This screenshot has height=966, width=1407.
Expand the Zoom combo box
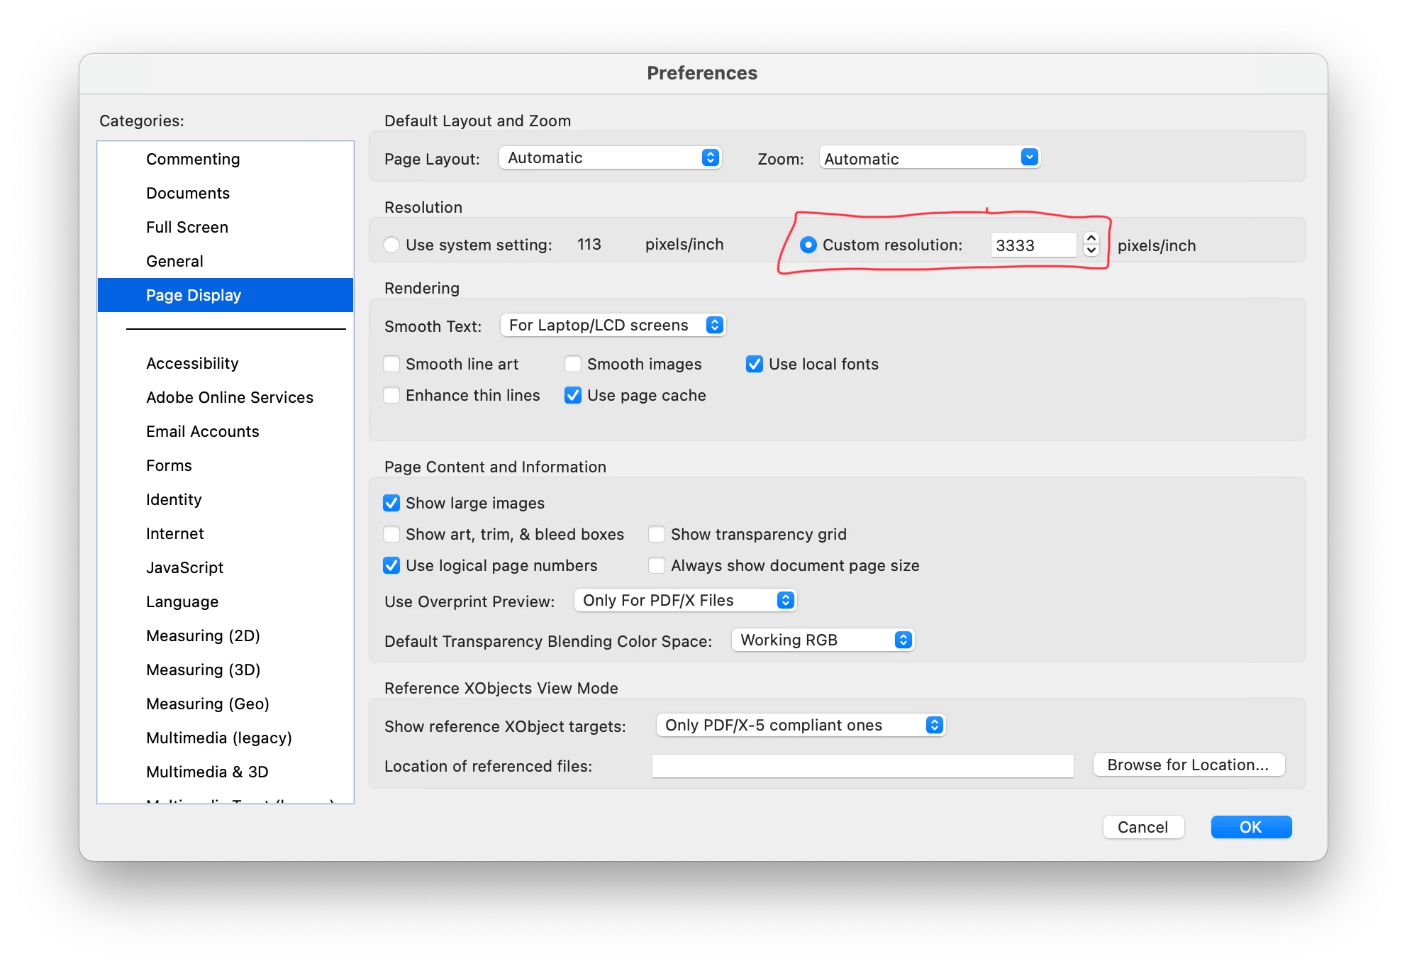tap(1029, 157)
